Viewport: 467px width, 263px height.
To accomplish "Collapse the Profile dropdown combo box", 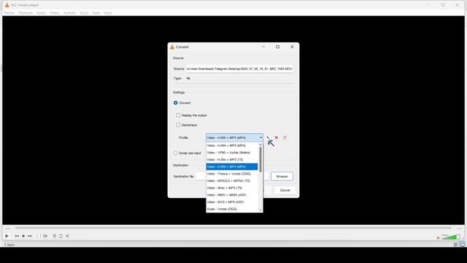I will coord(234,137).
